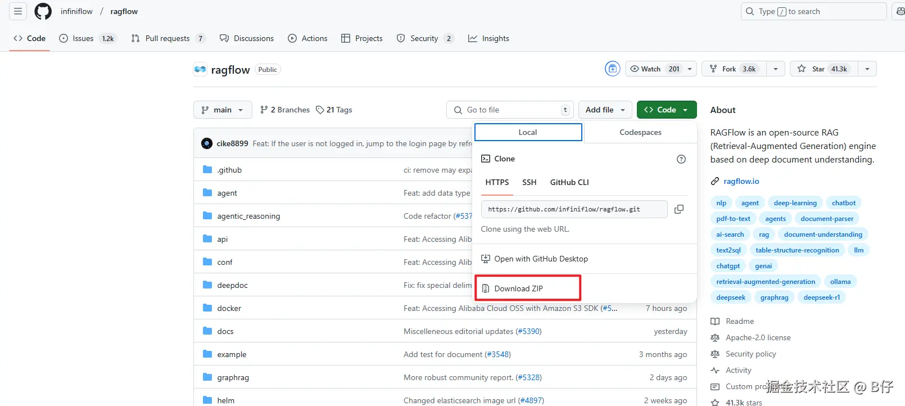Expand the Add file dropdown
Viewport: 905px width, 406px height.
coord(605,110)
